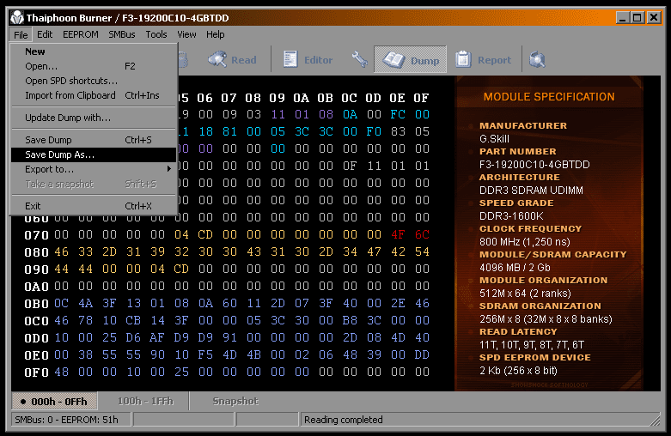Click the DDR3 SDRAM UDIMM architecture value

pyautogui.click(x=531, y=191)
